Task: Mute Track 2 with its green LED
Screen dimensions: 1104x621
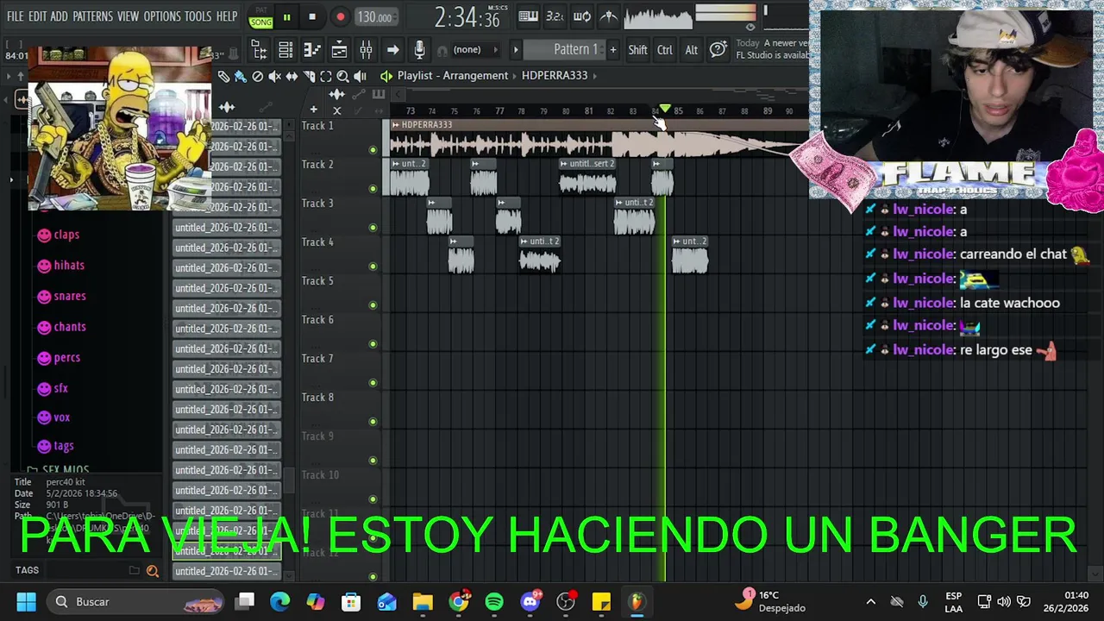Action: tap(373, 189)
